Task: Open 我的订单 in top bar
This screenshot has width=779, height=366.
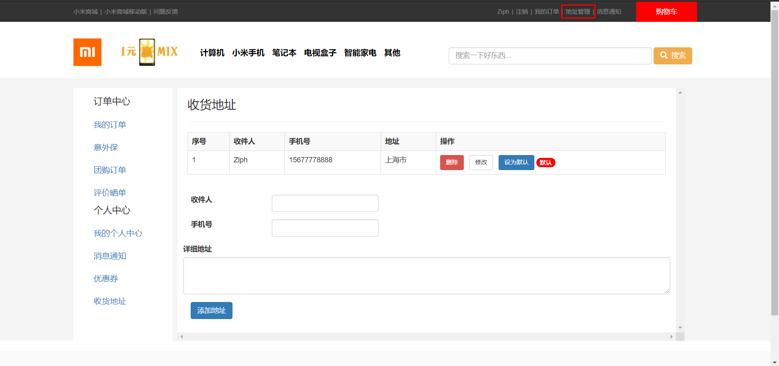Action: point(547,12)
